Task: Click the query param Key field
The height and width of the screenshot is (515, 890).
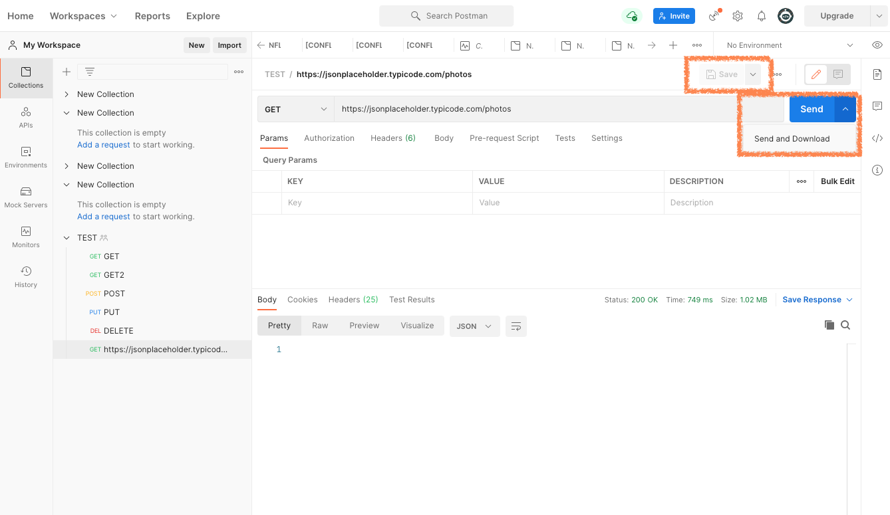Action: pyautogui.click(x=376, y=203)
